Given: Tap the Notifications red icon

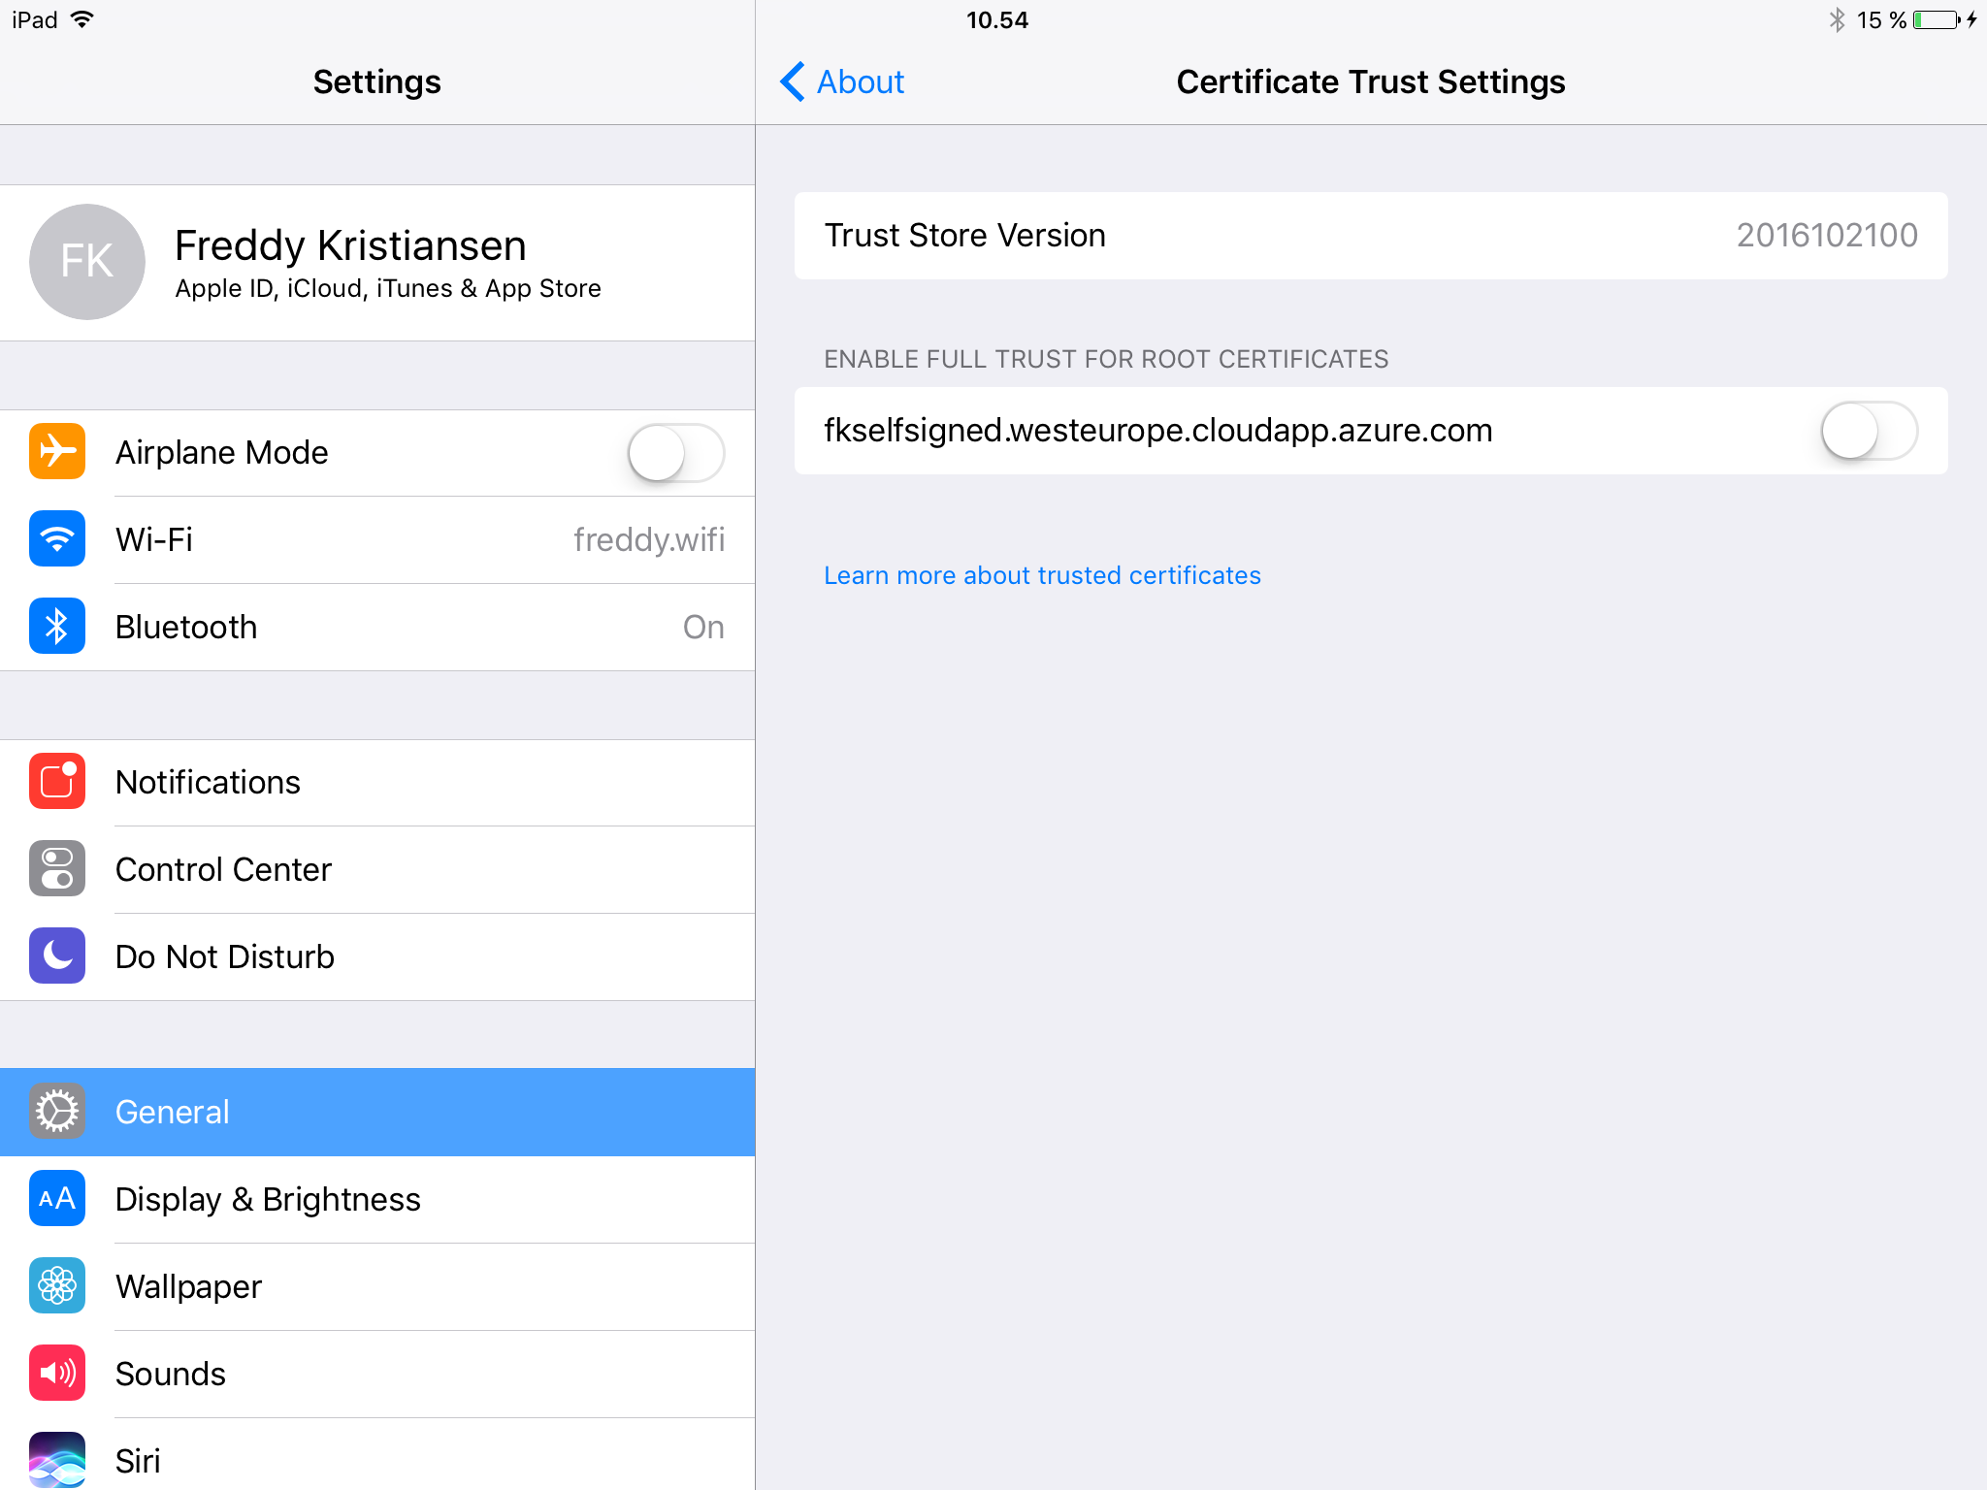Looking at the screenshot, I should tap(57, 782).
